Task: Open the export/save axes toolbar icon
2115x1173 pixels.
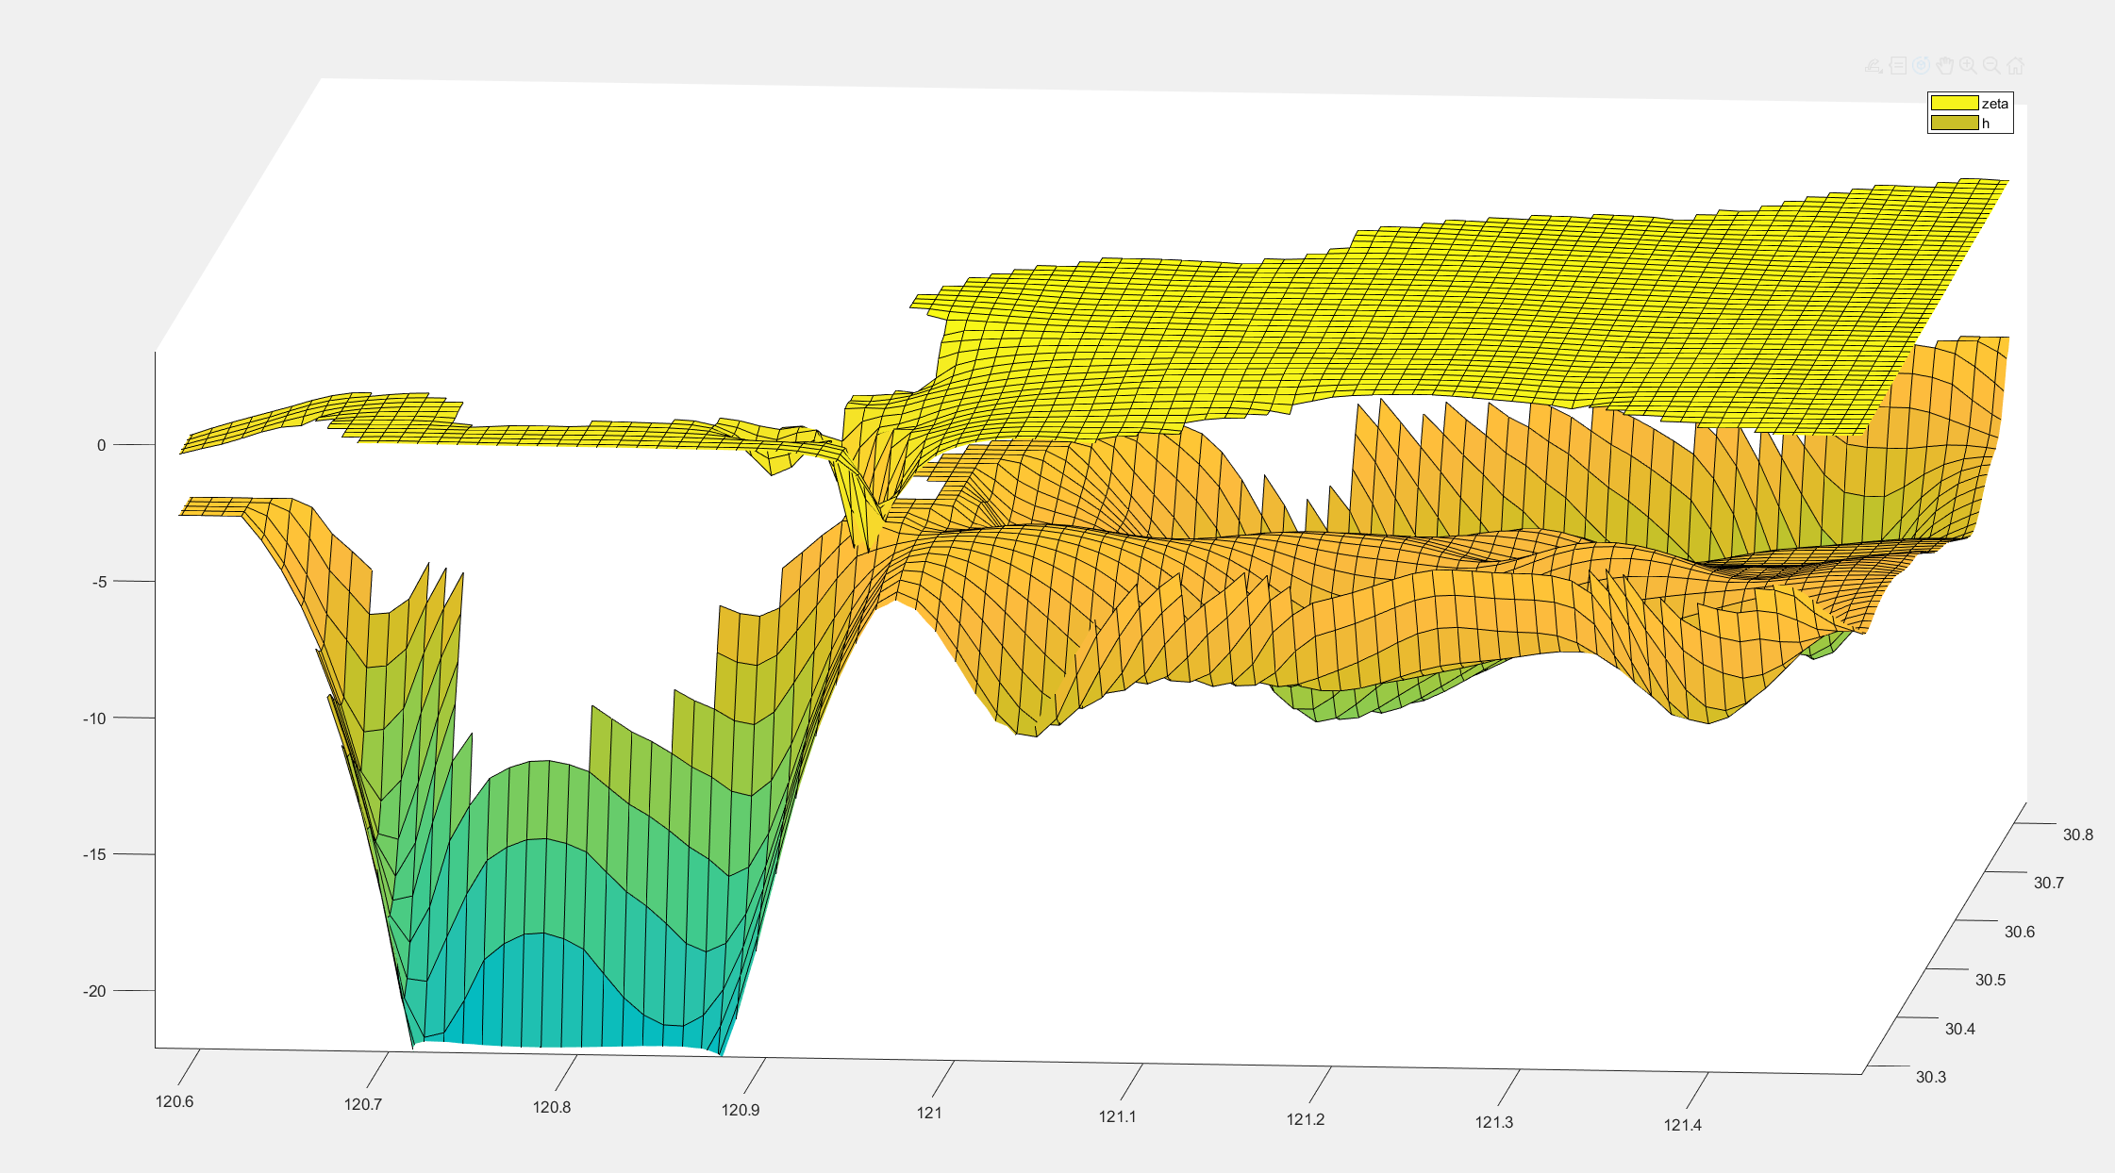Action: pyautogui.click(x=1874, y=66)
